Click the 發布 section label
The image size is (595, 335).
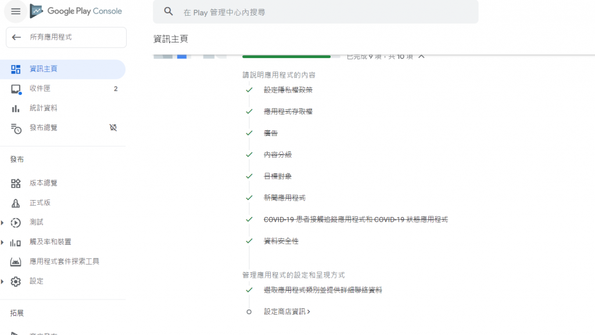17,159
